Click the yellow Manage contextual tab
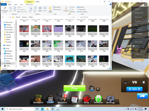This screenshot has width=149, height=111. coord(29,2)
